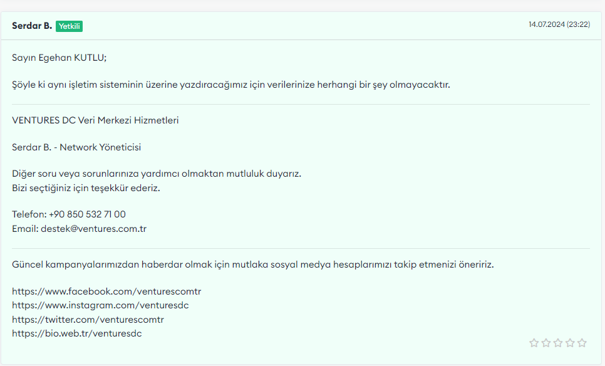
Task: Give the reply three stars
Action: point(558,342)
